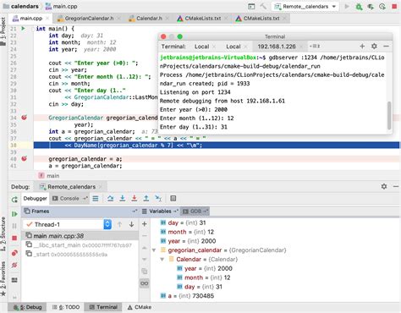Click Terminal panel vertical scrollbar
Image resolution: width=401 pixels, height=313 pixels.
[x=389, y=115]
